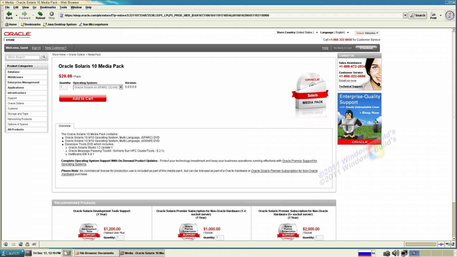Open the Edit menu
This screenshot has width=457, height=257.
tap(16, 7)
